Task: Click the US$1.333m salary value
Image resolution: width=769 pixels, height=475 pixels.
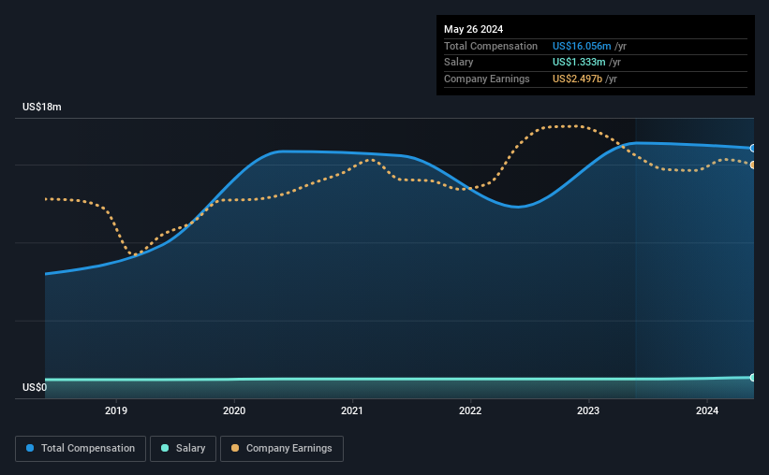Action: (579, 63)
